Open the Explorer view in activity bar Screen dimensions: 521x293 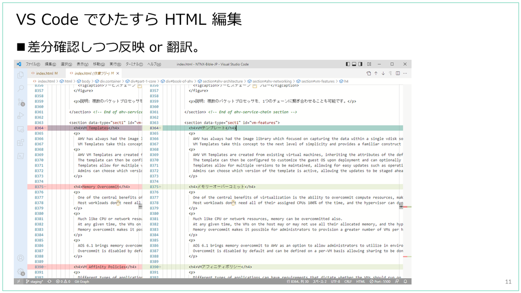20,75
